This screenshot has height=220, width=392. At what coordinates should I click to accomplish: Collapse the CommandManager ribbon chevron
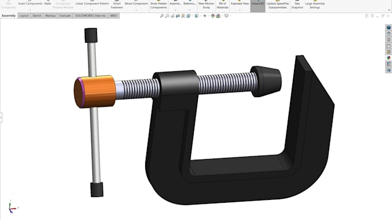click(x=389, y=10)
